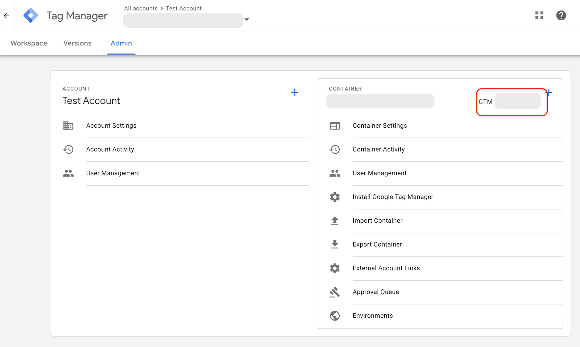Image resolution: width=580 pixels, height=347 pixels.
Task: Click the blurred container name in header
Action: [183, 21]
